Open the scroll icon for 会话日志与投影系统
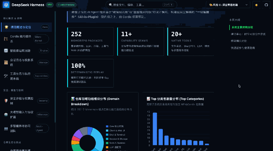The image size is (273, 151). (6, 62)
